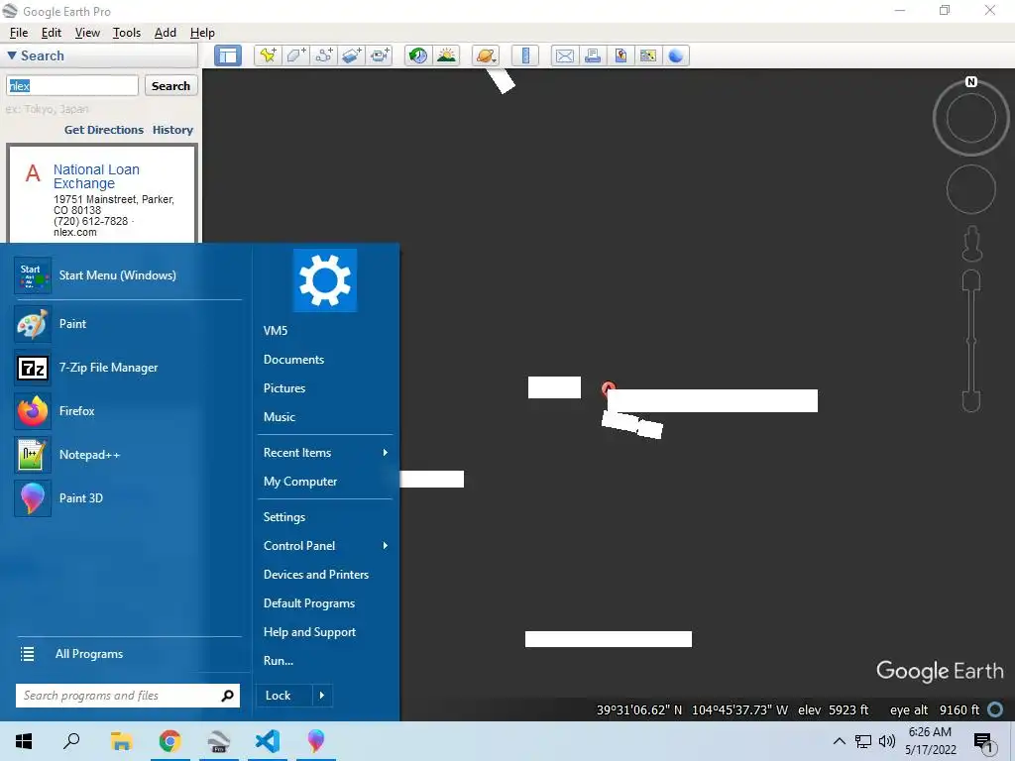This screenshot has height=761, width=1015.
Task: Open the planet switcher dropdown
Action: point(486,55)
